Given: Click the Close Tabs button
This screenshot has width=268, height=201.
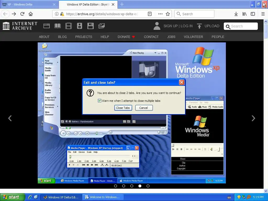Looking at the screenshot, I should coord(123,108).
